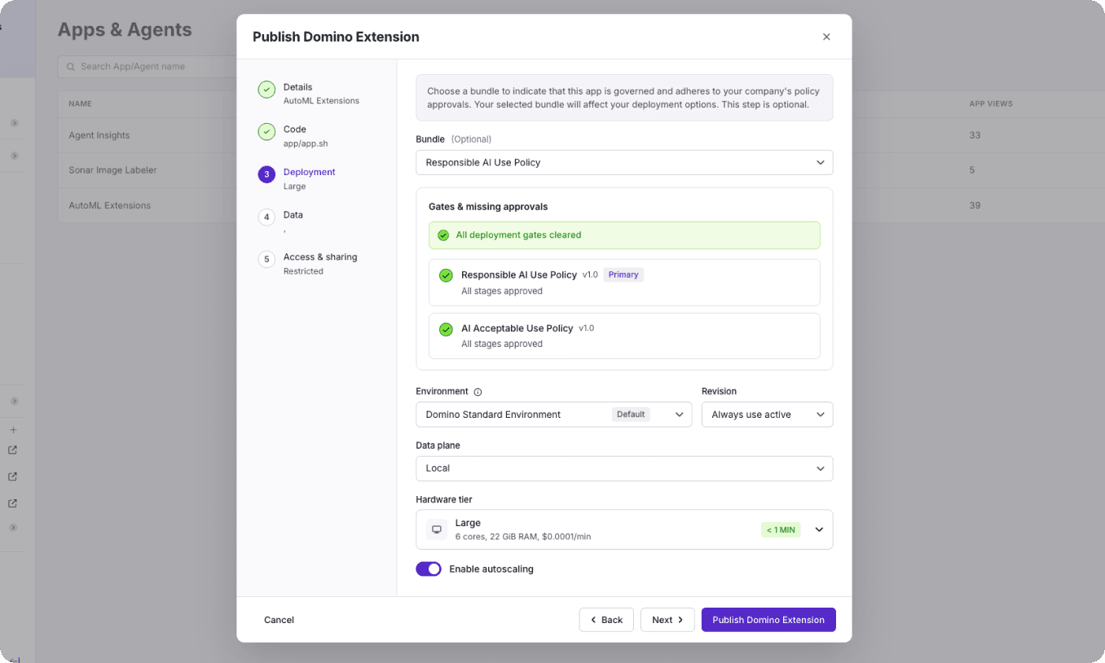Click the green check beside AI Acceptable Use Policy
The width and height of the screenshot is (1105, 663).
click(446, 329)
